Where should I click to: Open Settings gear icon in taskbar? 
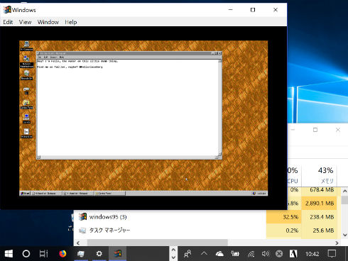click(x=99, y=254)
